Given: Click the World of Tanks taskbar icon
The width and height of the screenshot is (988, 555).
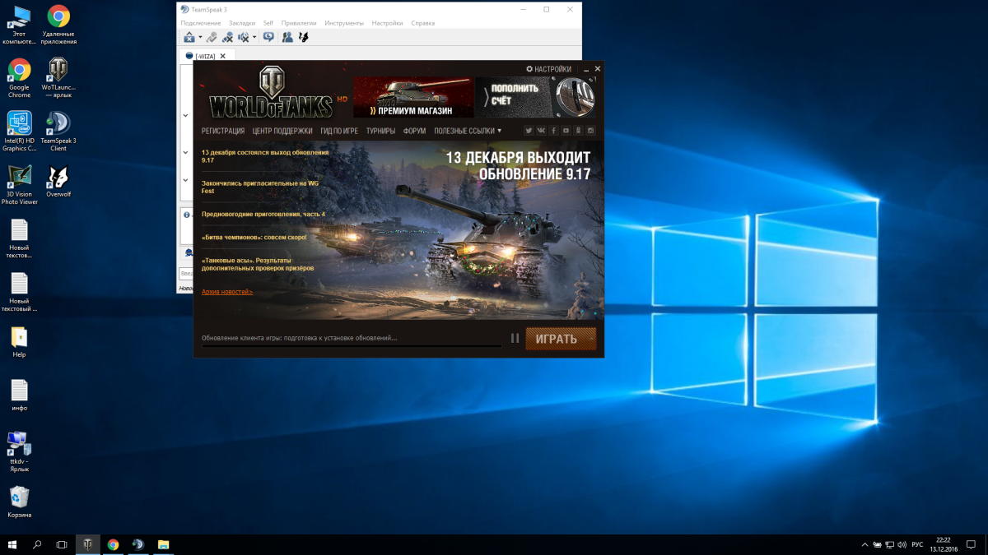Looking at the screenshot, I should (87, 544).
